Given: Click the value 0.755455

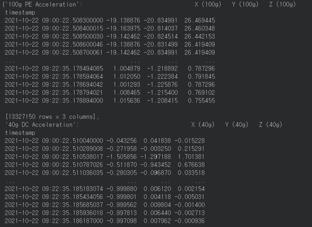Looking at the screenshot, I should (201, 101).
